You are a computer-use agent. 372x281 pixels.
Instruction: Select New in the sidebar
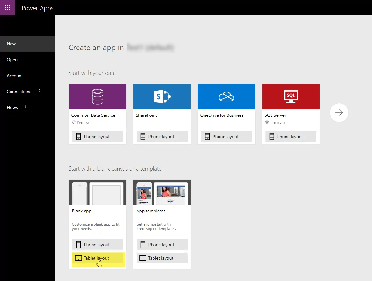pyautogui.click(x=27, y=44)
